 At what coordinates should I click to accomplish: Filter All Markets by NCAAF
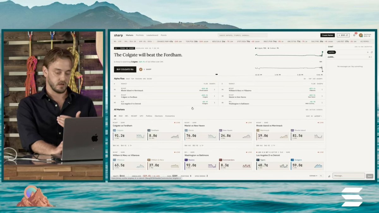point(134,116)
